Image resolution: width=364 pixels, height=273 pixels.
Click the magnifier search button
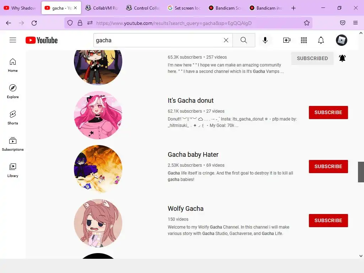pyautogui.click(x=244, y=40)
